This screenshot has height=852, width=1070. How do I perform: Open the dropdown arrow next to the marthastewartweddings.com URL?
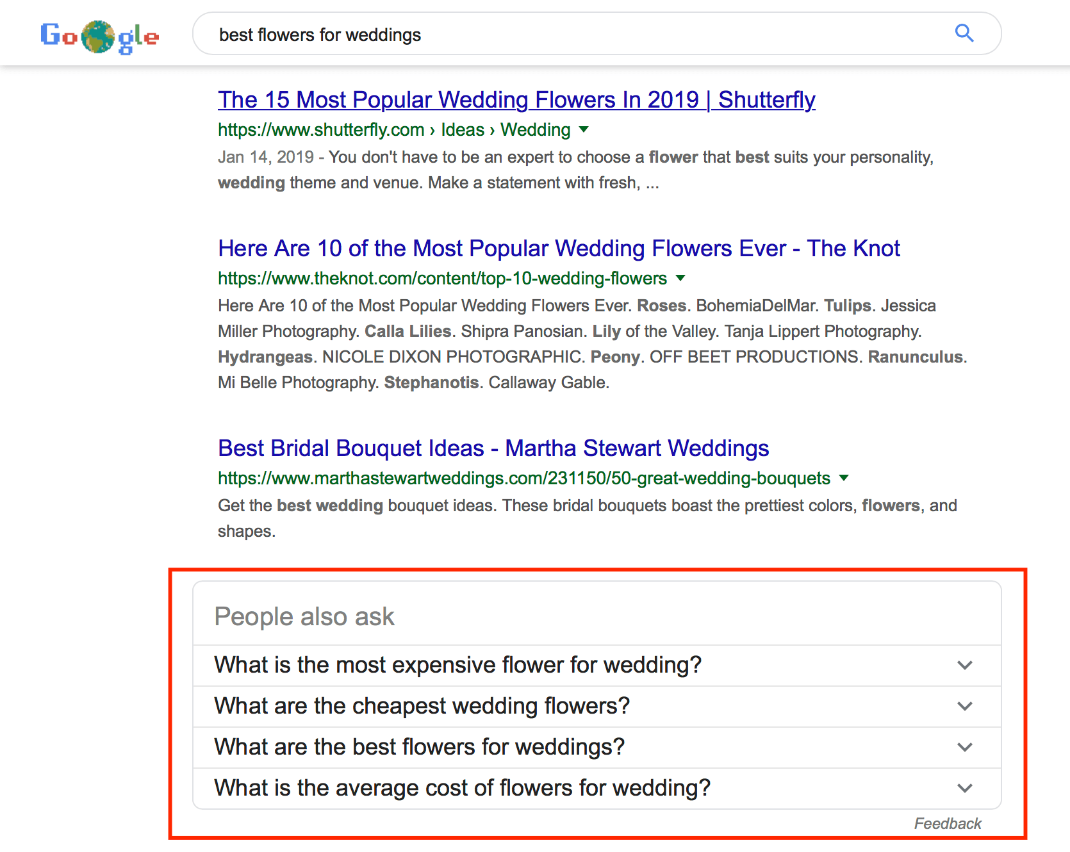click(x=844, y=478)
